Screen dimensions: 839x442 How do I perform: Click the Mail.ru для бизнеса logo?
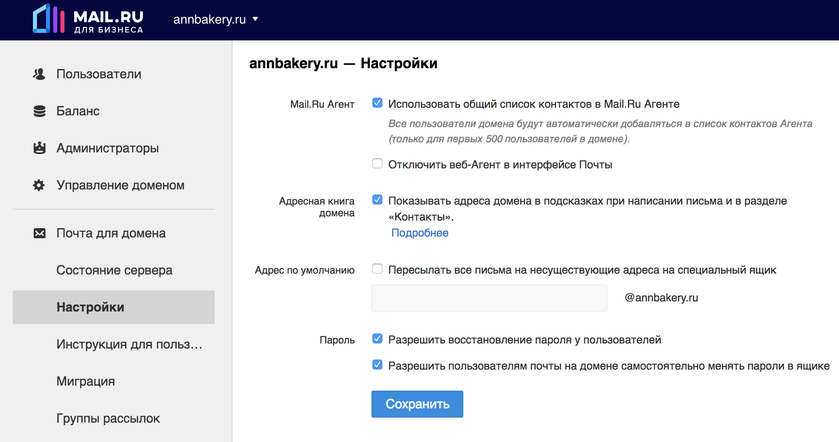pyautogui.click(x=88, y=19)
